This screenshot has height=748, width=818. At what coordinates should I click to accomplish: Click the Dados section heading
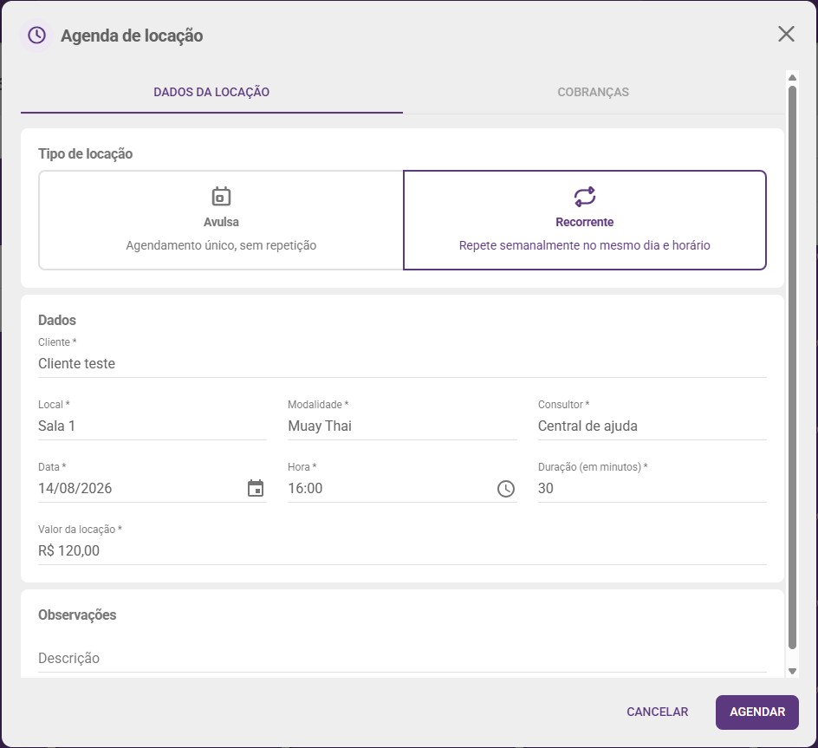[x=57, y=320]
